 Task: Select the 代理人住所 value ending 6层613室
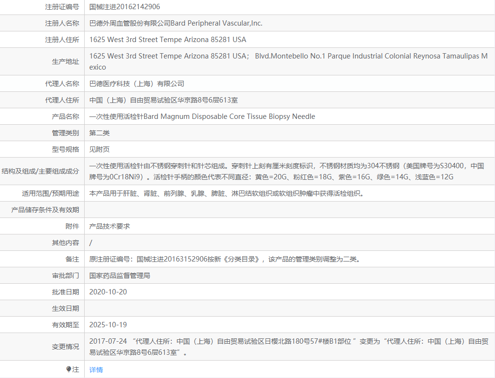[164, 100]
